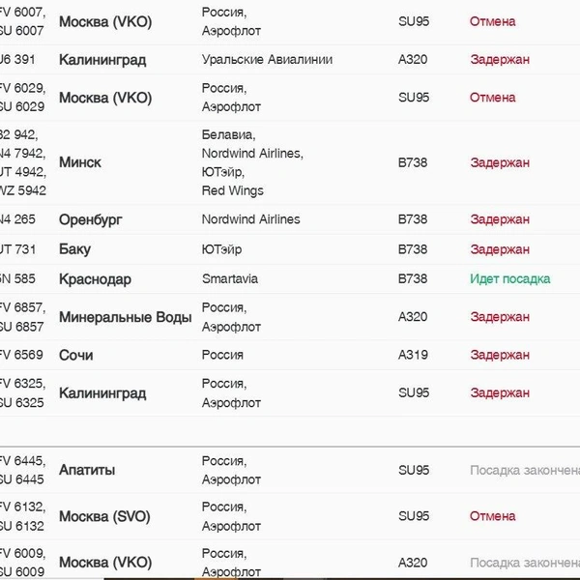The image size is (580, 580).
Task: Click Nordwind Airlines in Оренбург row
Action: coord(250,219)
